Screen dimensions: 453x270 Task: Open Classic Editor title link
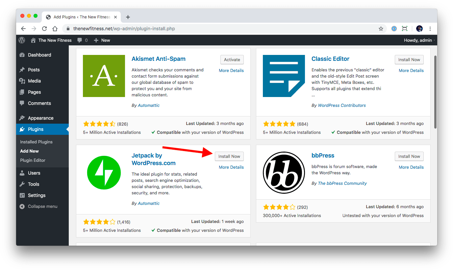pyautogui.click(x=330, y=59)
